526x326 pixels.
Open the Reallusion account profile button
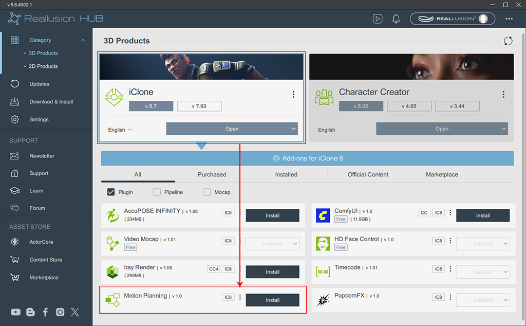click(452, 19)
